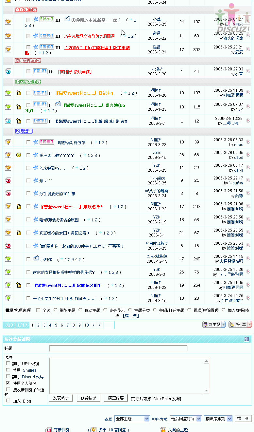The width and height of the screenshot is (254, 432).
Task: Click the Smilies link in options
Action: click(29, 370)
